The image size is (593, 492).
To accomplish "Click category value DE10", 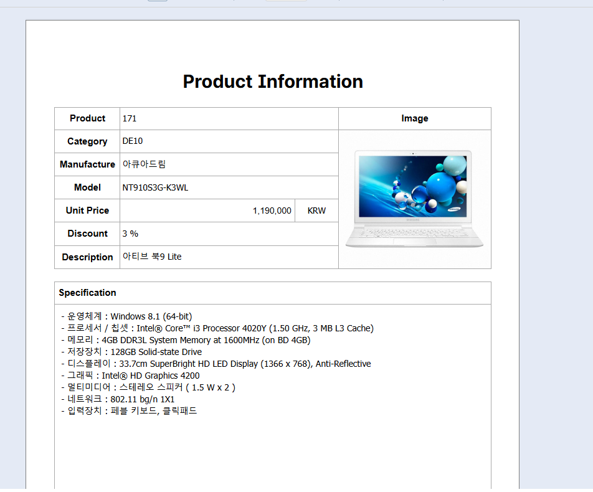I will [132, 141].
